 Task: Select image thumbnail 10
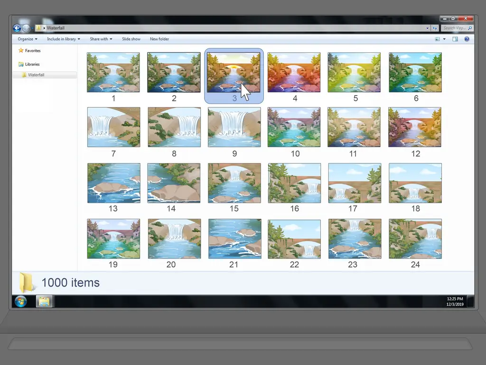[x=294, y=127]
